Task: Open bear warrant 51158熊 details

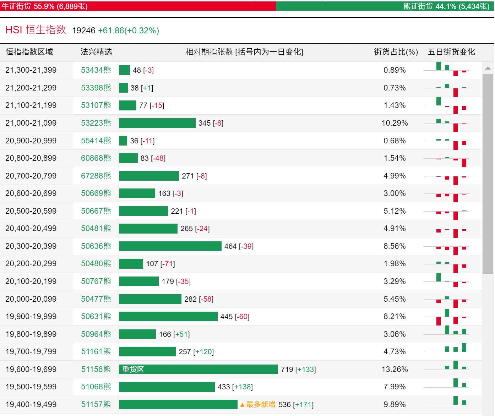Action: tap(96, 369)
